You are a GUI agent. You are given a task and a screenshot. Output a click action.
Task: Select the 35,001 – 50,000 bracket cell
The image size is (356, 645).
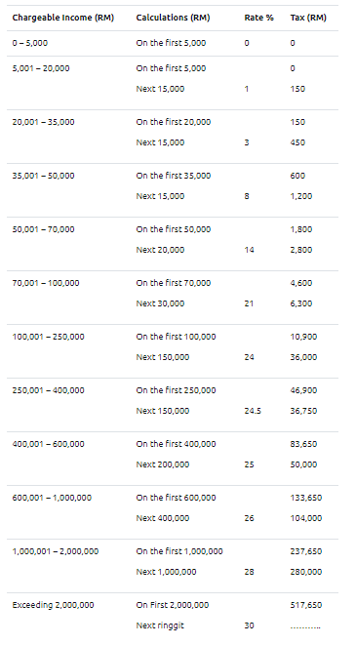click(43, 176)
